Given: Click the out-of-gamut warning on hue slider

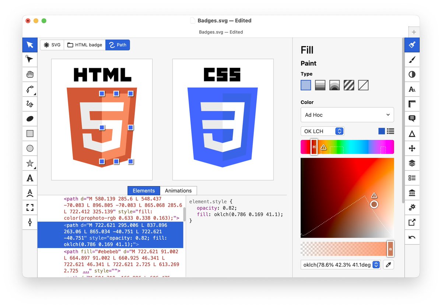Looking at the screenshot, I should point(323,147).
